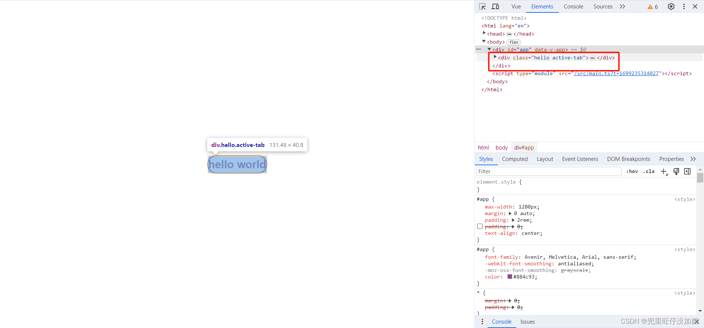Click the font-family #app rule style source link
Screen dimensions: 704x328
[685, 249]
